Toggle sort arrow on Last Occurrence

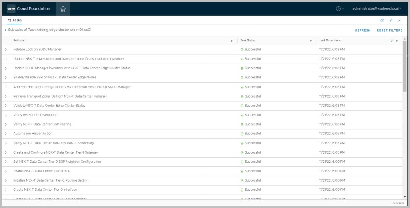coord(392,40)
